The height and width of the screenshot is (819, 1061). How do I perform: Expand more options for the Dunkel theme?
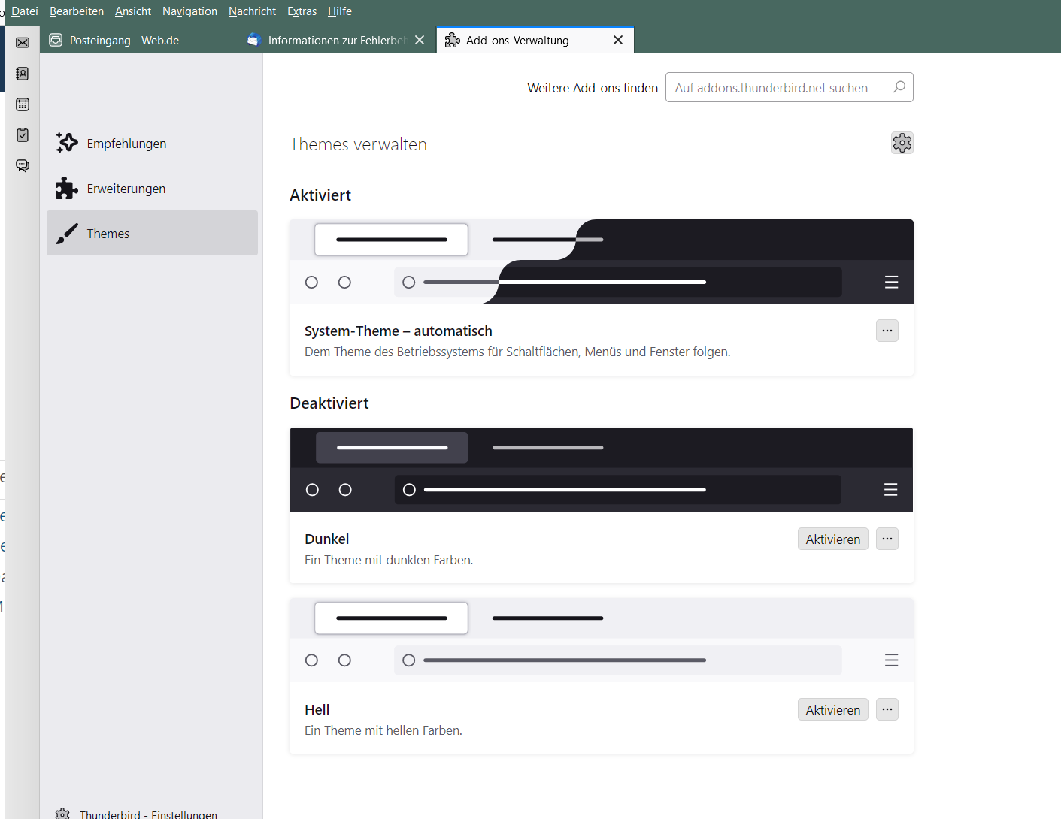tap(887, 539)
